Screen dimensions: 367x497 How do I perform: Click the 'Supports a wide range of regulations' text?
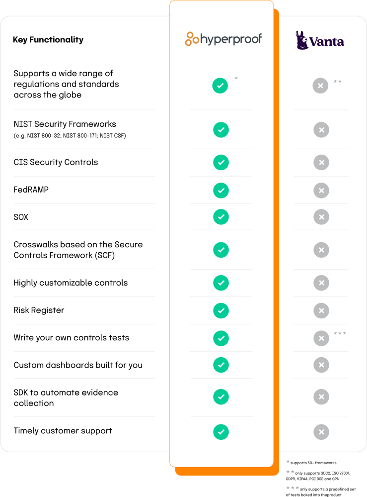pos(66,84)
